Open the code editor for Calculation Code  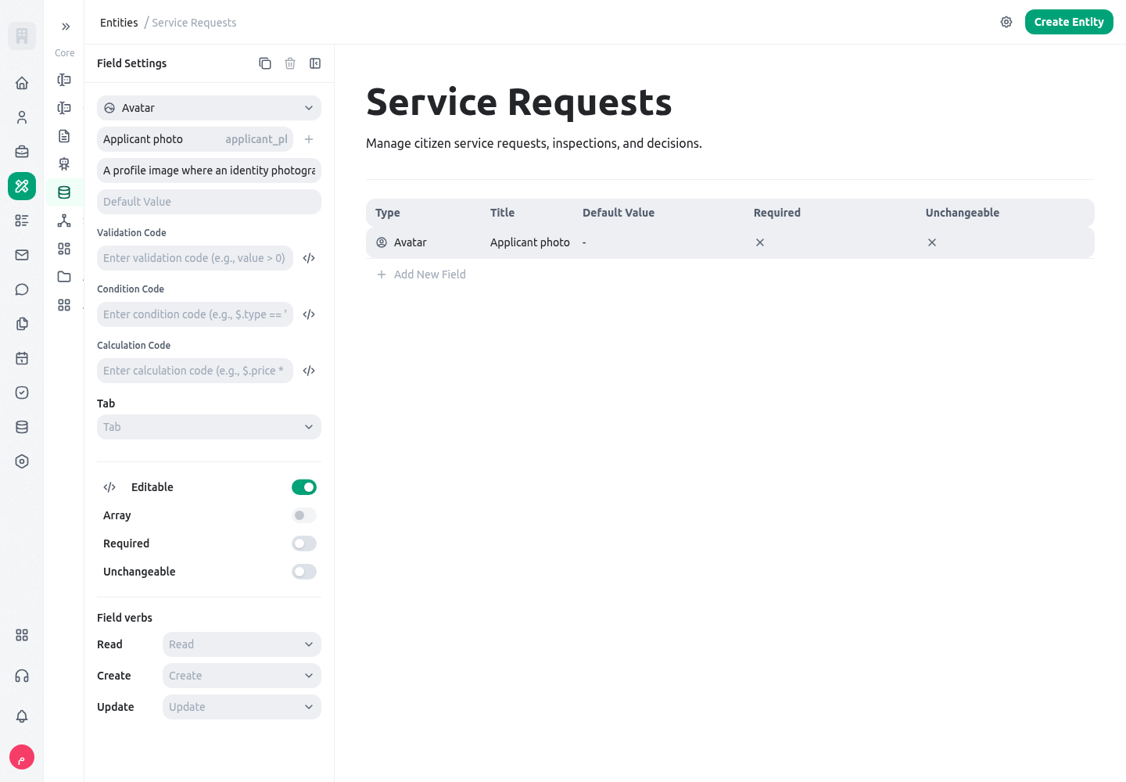coord(309,371)
